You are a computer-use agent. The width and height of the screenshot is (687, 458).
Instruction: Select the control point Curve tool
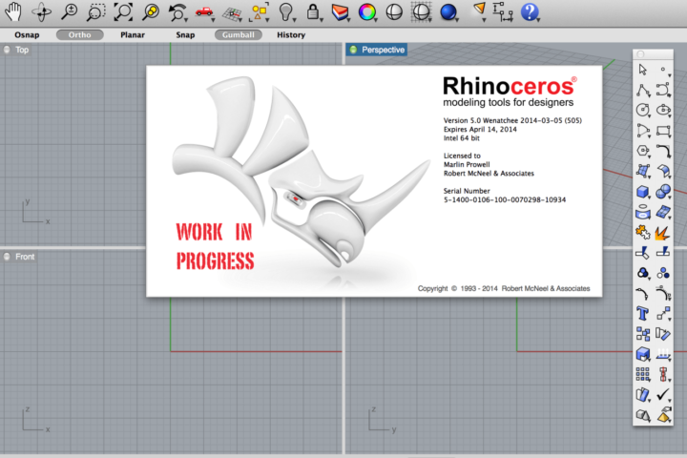663,91
